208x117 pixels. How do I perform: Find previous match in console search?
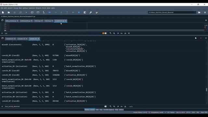tap(110, 106)
